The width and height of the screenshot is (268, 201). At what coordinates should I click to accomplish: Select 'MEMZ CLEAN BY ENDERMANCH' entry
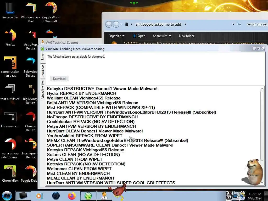(x=81, y=178)
